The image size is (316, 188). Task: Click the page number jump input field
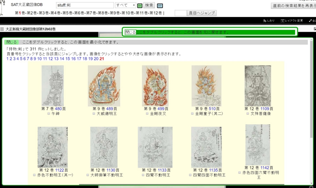(181, 13)
